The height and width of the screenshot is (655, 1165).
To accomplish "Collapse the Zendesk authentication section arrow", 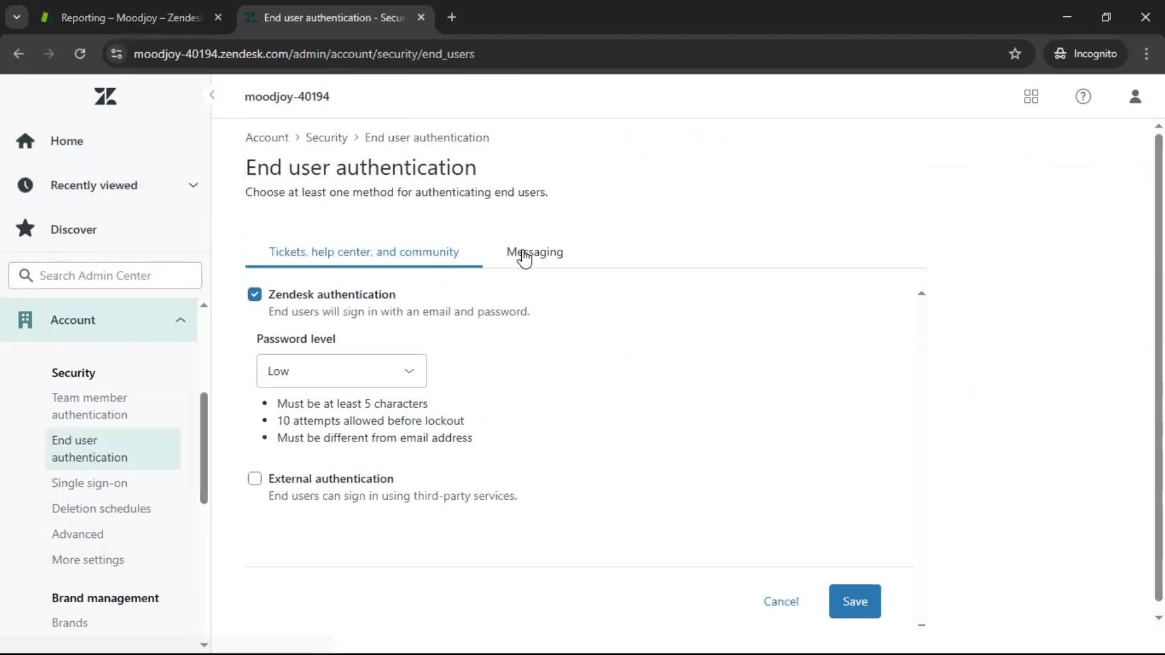I will click(x=921, y=294).
